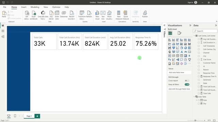This screenshot has height=122, width=218.
Task: Select the stacked bar chart visual
Action: point(170,40)
